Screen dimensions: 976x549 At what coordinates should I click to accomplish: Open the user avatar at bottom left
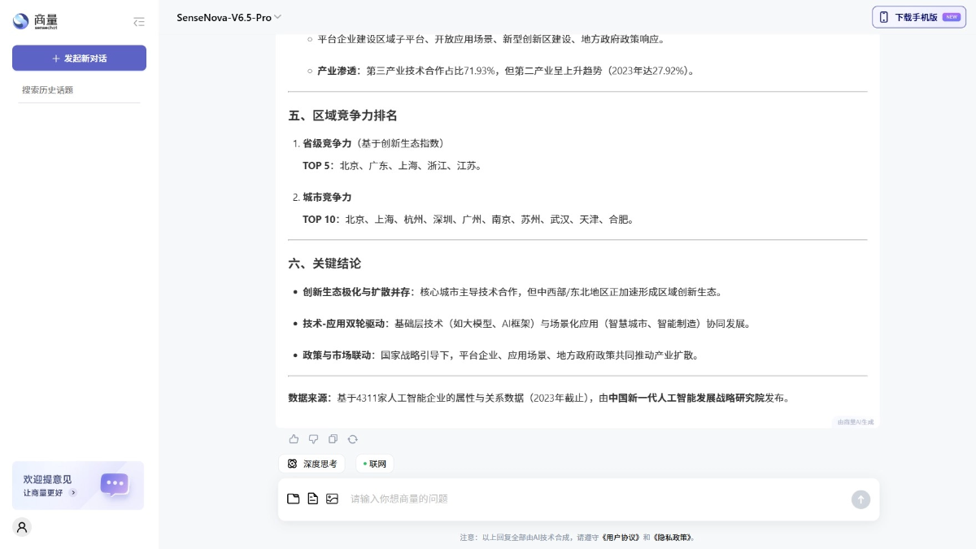click(x=21, y=527)
